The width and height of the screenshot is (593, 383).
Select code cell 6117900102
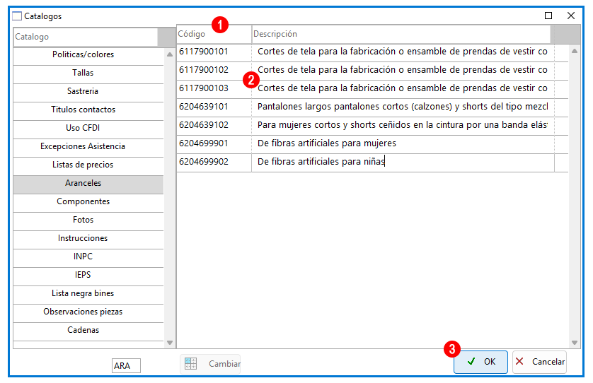(214, 70)
